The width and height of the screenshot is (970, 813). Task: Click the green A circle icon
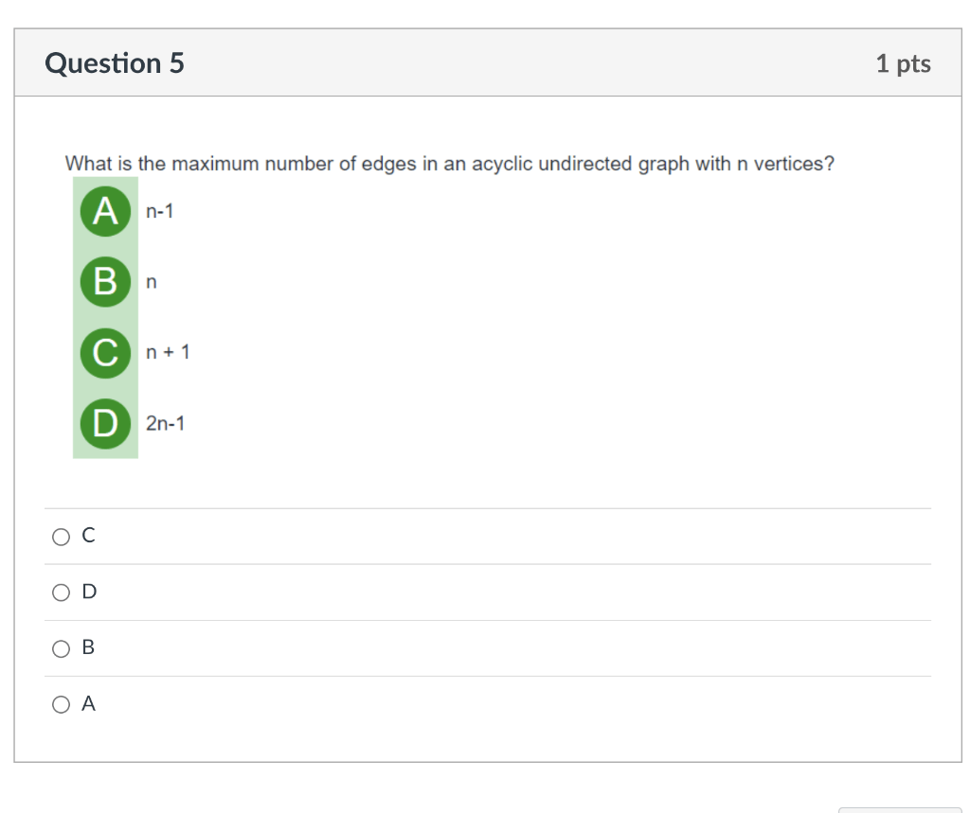[x=105, y=210]
